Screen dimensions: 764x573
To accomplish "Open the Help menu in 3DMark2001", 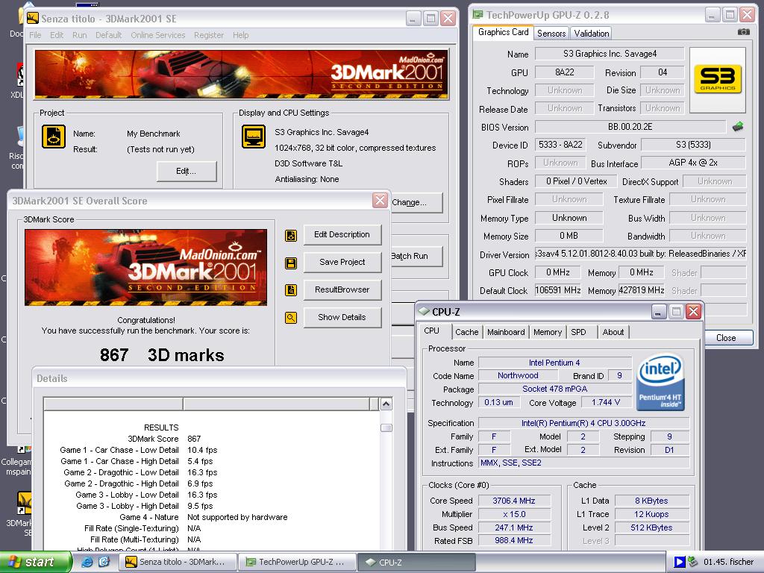I will tap(241, 35).
